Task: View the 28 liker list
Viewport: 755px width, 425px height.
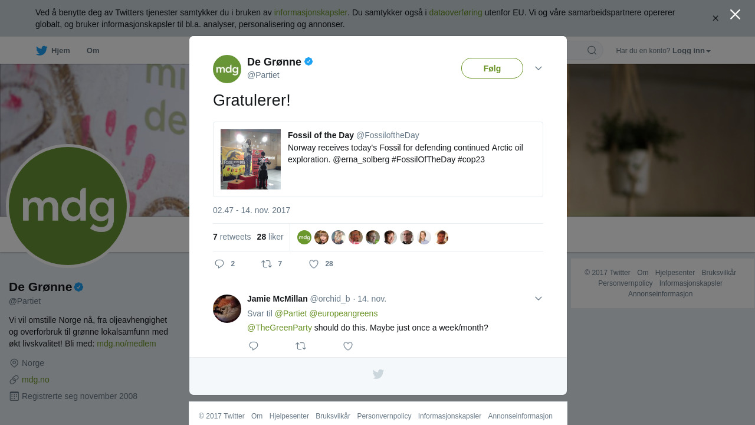Action: click(x=270, y=237)
